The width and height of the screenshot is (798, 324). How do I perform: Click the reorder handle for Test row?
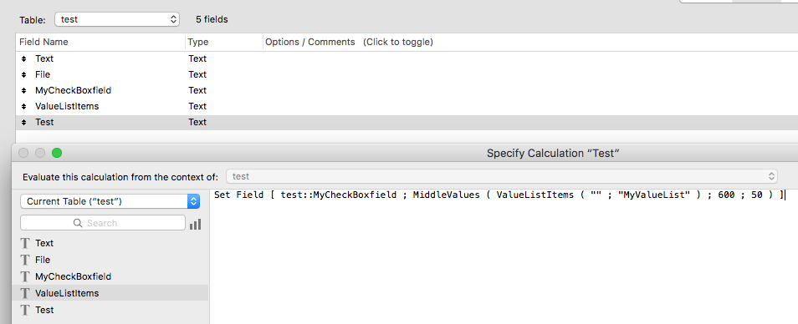tap(24, 123)
